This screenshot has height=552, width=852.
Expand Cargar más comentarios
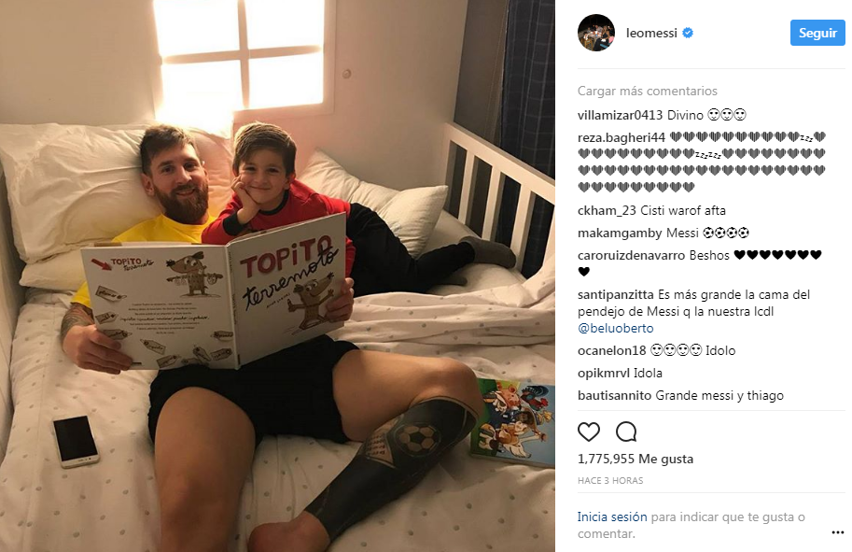point(647,91)
